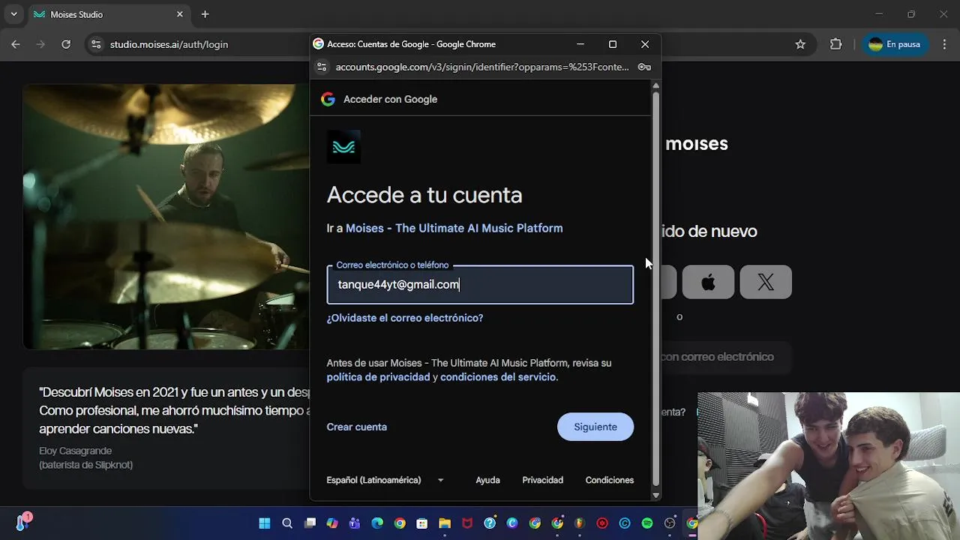This screenshot has height=540, width=960.
Task: Reload the Moises page
Action: pyautogui.click(x=66, y=44)
